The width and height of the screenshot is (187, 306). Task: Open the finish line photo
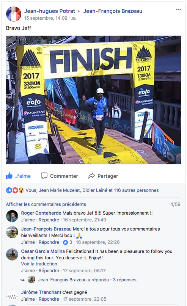tap(93, 100)
